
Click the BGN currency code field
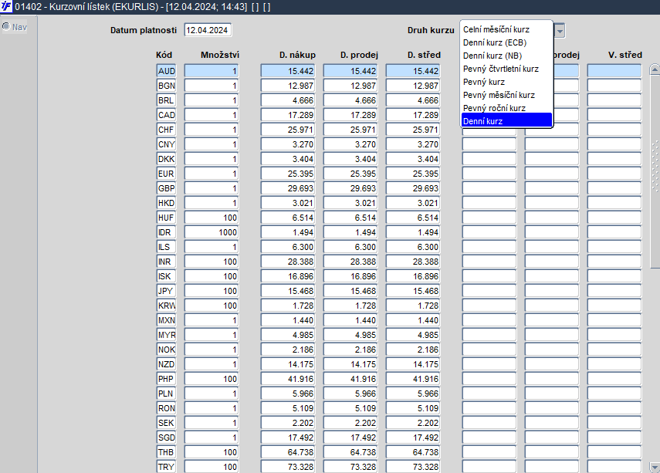click(166, 86)
